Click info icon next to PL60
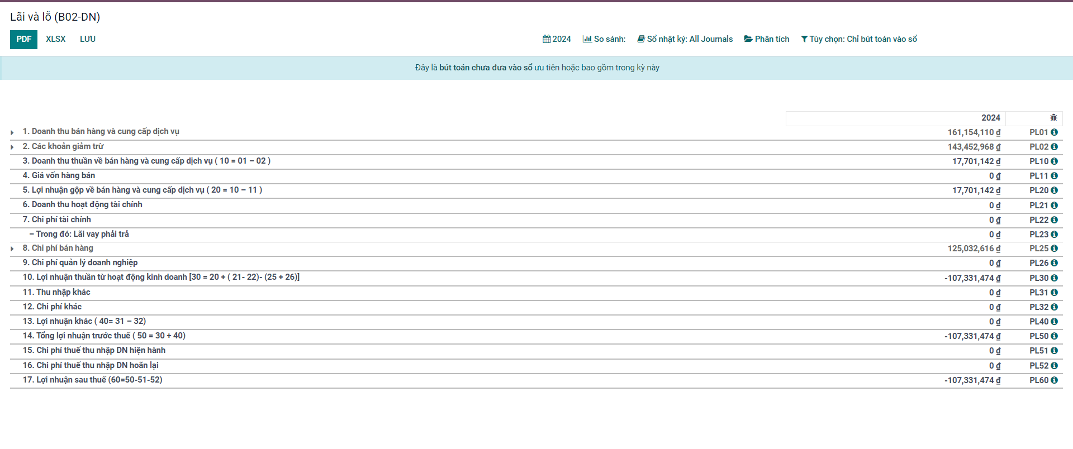The height and width of the screenshot is (449, 1073). 1054,380
